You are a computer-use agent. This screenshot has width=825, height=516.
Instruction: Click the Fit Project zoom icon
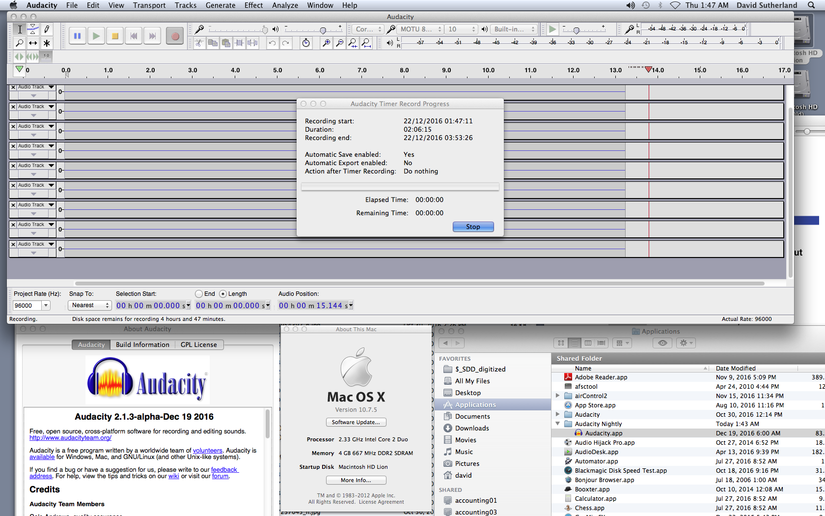click(366, 43)
